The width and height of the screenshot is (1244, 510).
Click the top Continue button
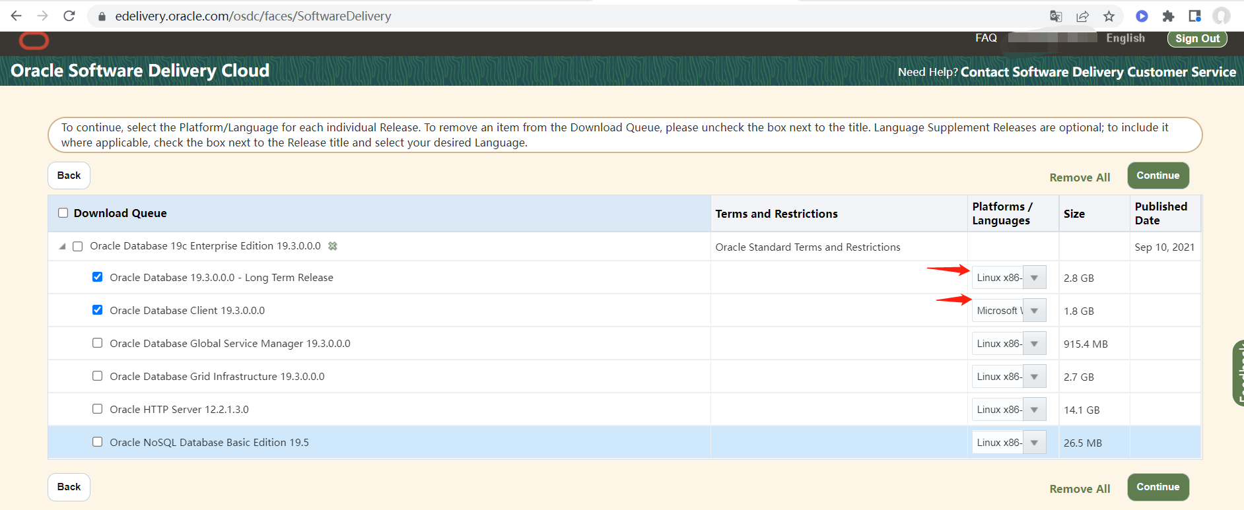tap(1158, 175)
